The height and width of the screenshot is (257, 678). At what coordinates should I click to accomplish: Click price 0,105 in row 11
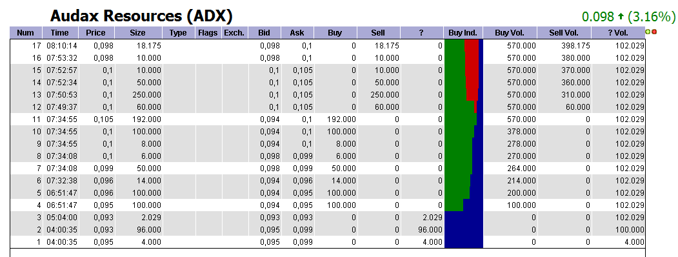click(x=103, y=119)
